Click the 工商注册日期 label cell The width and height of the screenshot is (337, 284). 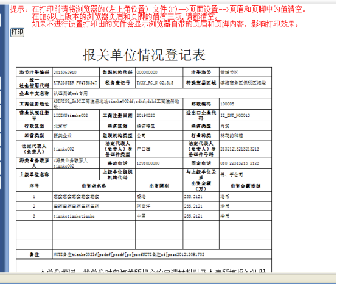click(117, 115)
